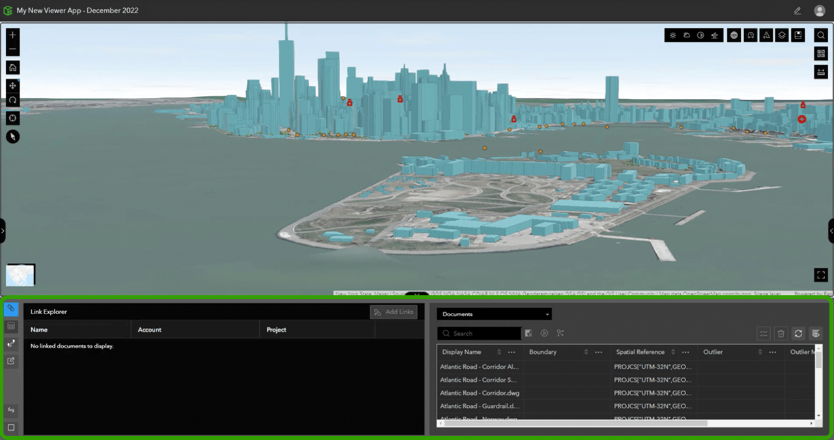Viewport: 834px width, 440px height.
Task: Toggle the Link Explorer panel icon
Action: tap(9, 311)
